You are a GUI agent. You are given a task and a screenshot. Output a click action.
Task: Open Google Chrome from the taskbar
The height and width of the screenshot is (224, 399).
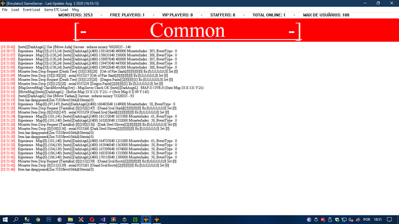[x=38, y=220]
